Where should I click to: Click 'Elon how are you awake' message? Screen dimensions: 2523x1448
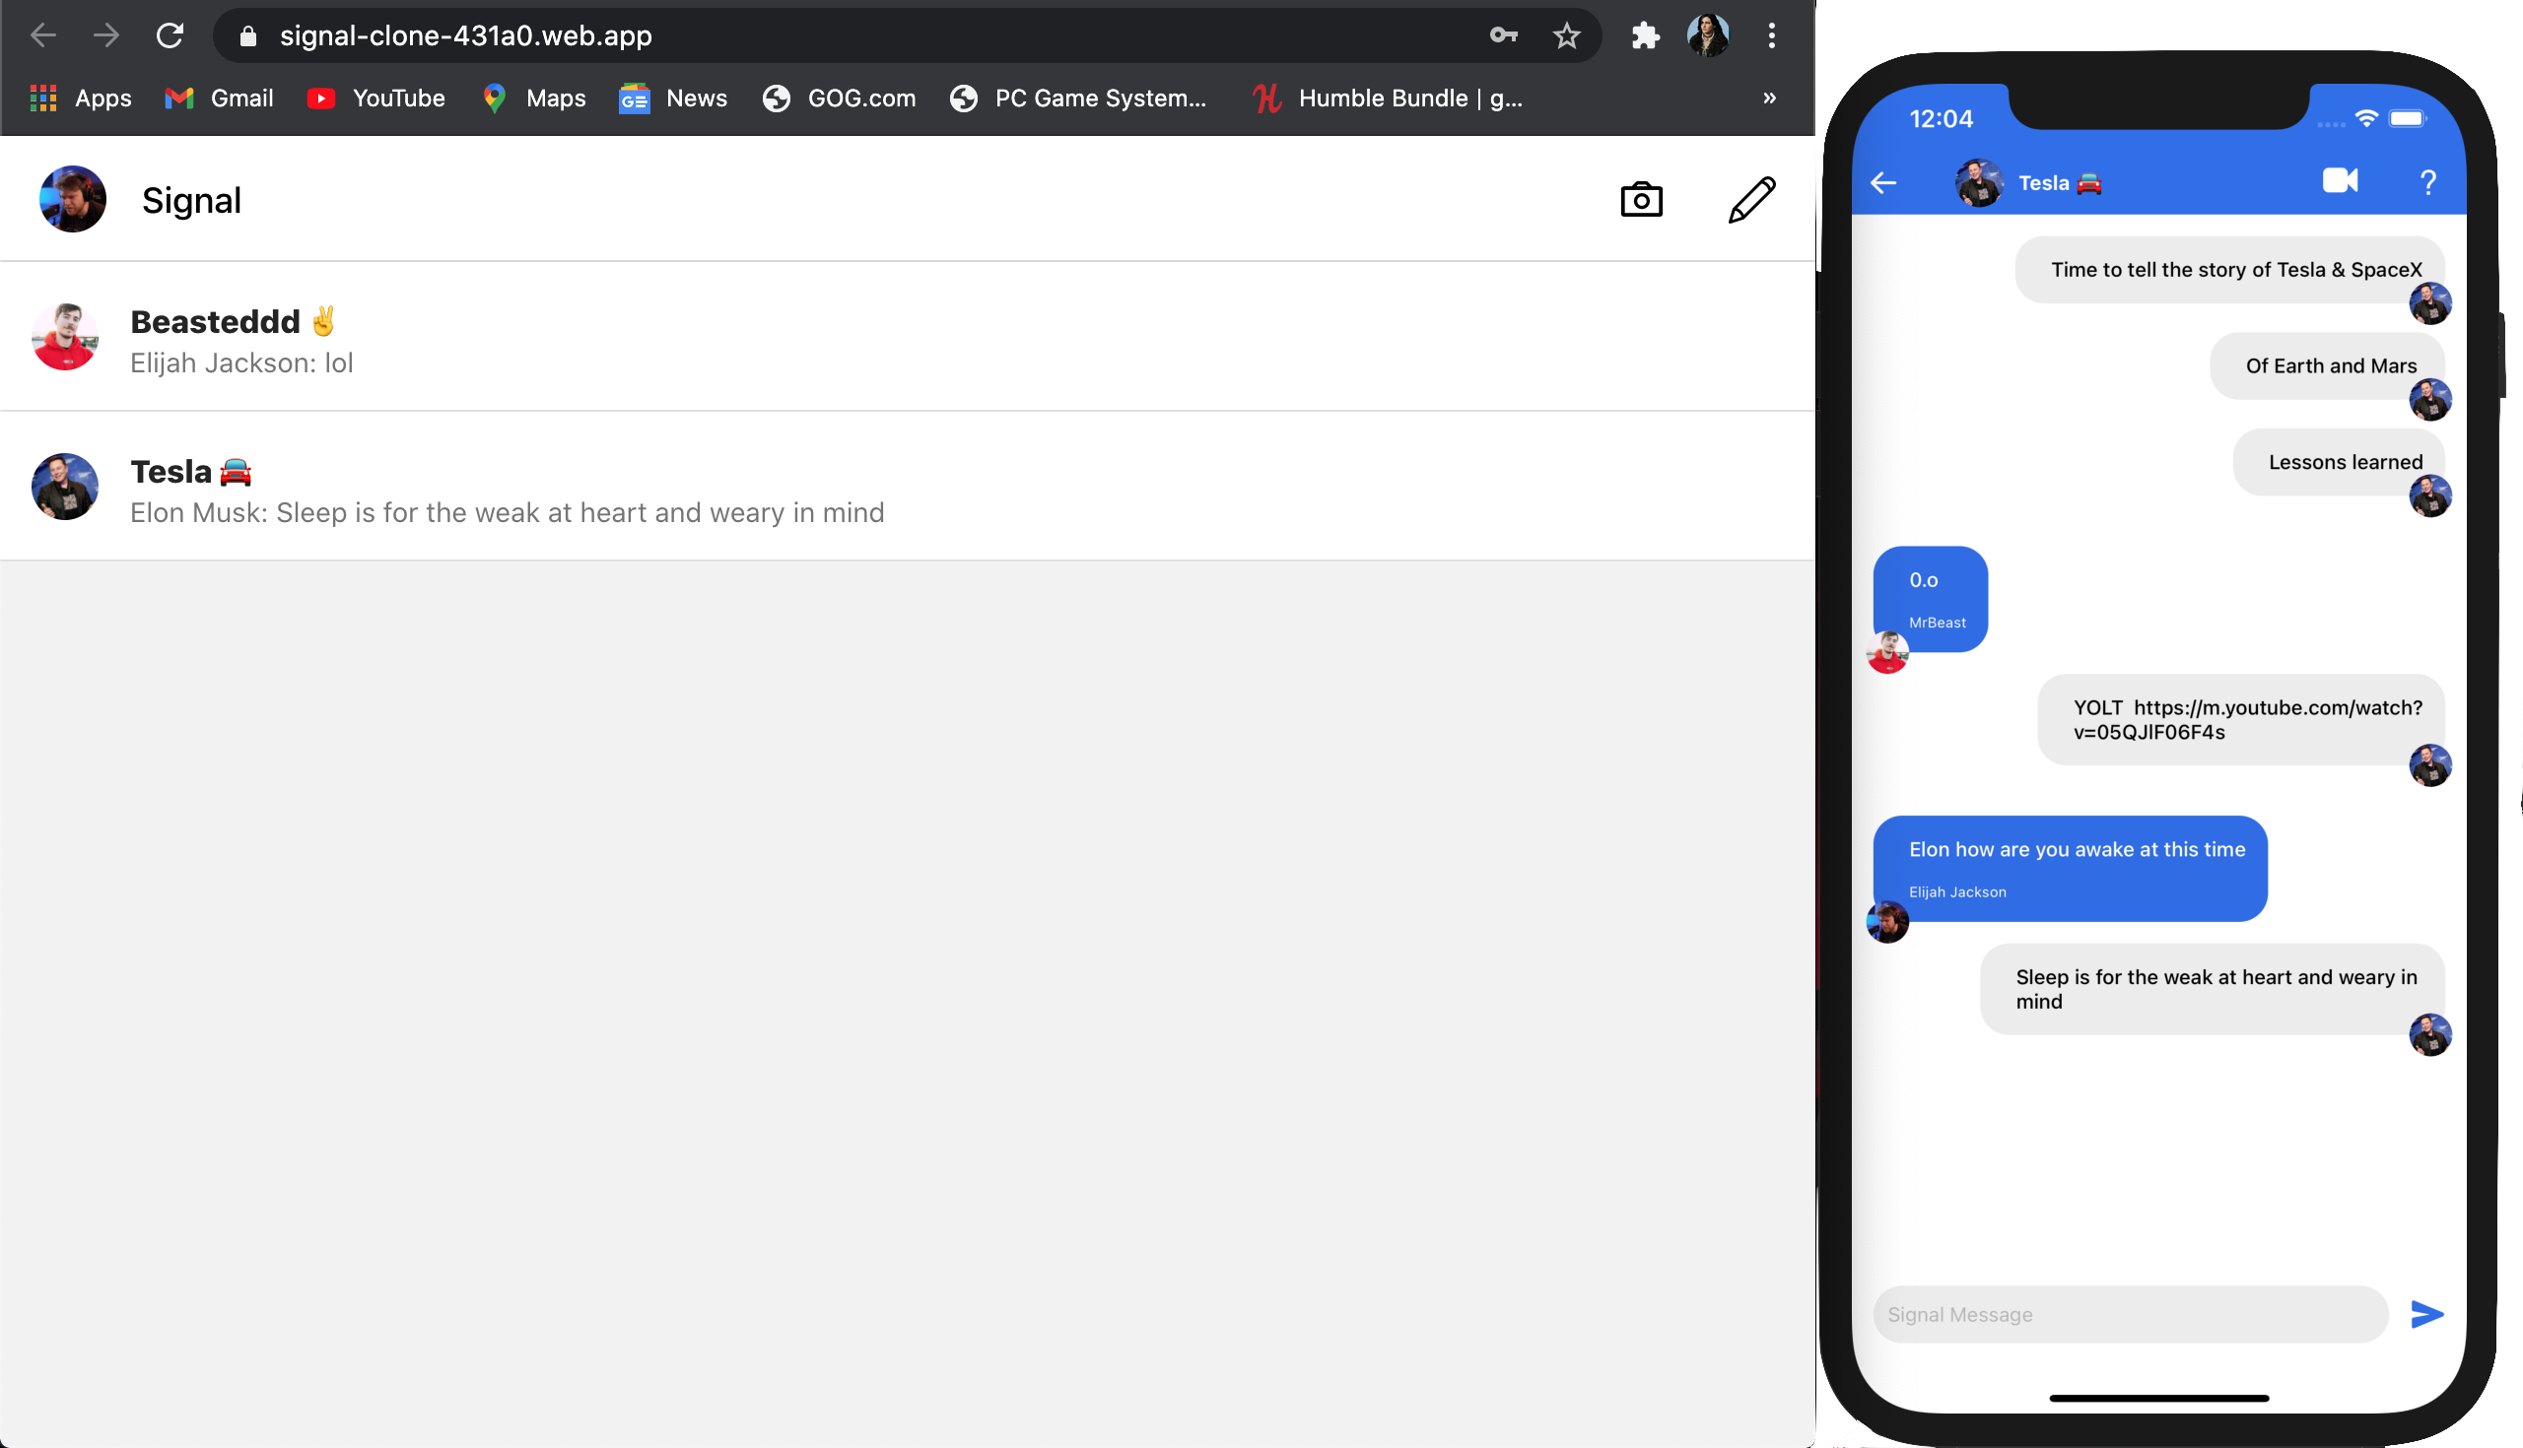[2071, 868]
